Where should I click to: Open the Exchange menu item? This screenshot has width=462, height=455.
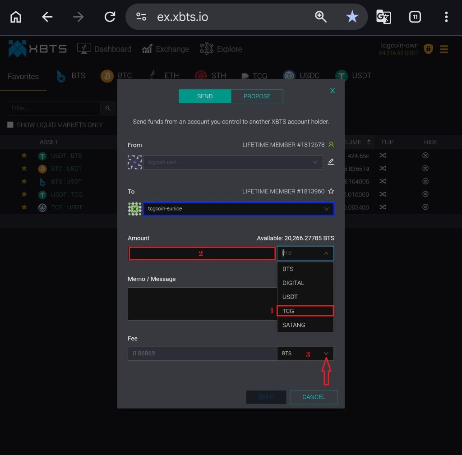[166, 49]
